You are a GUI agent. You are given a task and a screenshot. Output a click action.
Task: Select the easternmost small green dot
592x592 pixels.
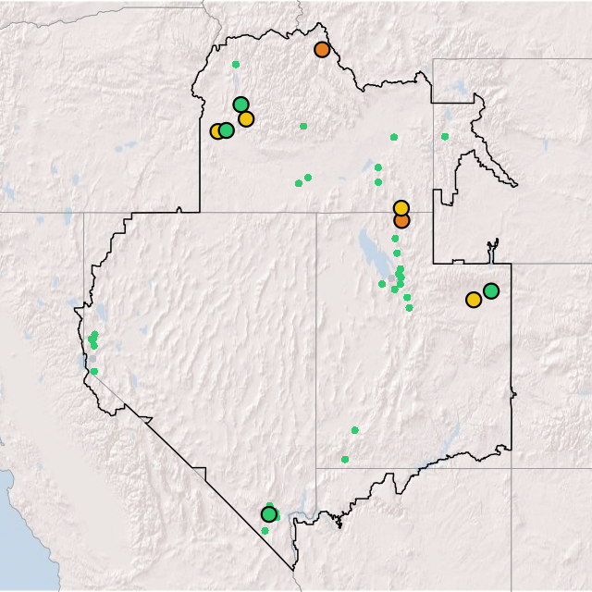(x=445, y=137)
